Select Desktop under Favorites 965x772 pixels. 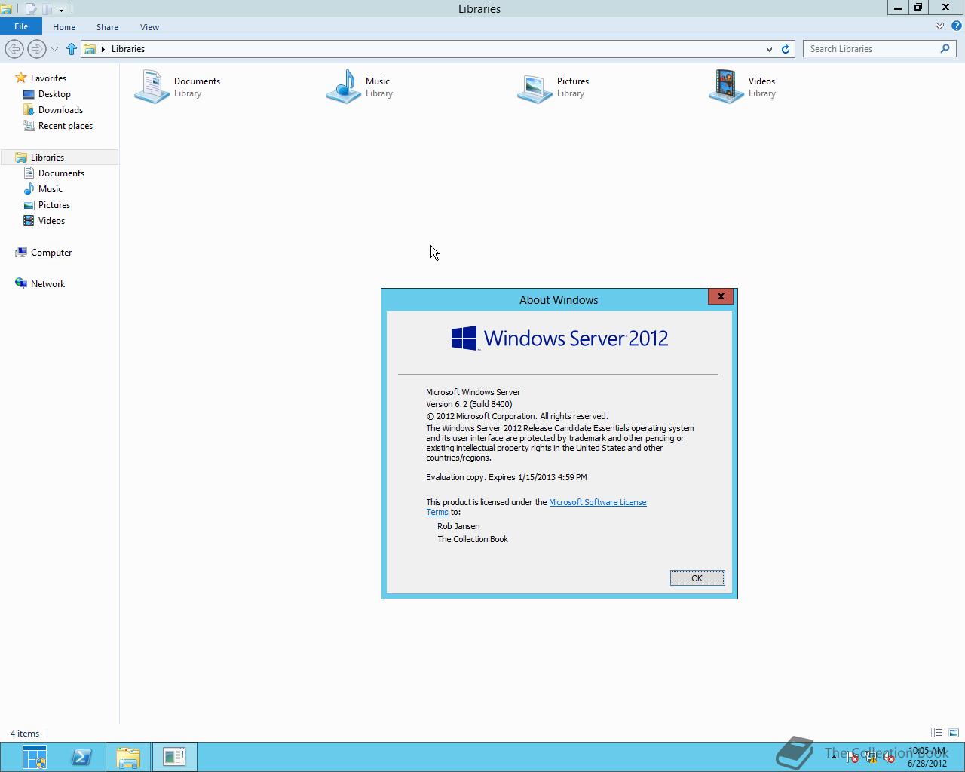(54, 94)
